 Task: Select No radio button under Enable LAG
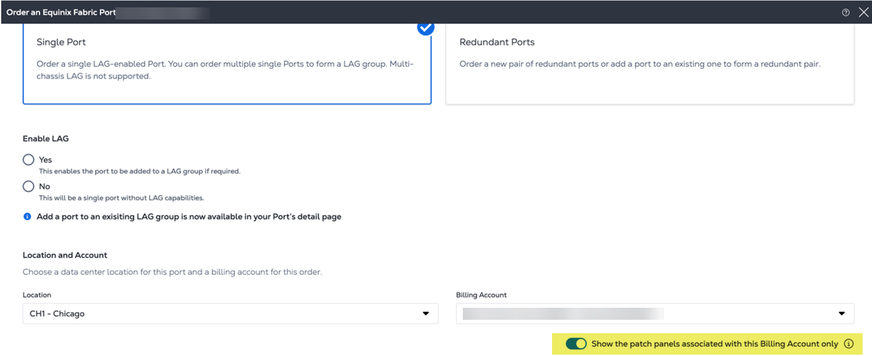click(28, 186)
